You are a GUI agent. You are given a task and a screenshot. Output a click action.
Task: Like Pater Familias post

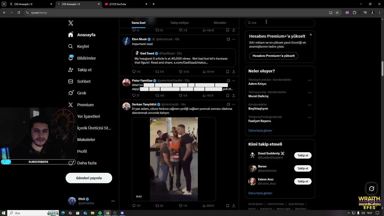(x=183, y=95)
